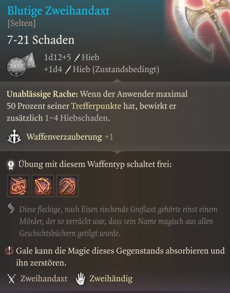This screenshot has height=293, width=230.
Task: Click the Zweihändig property label
Action: (x=111, y=279)
